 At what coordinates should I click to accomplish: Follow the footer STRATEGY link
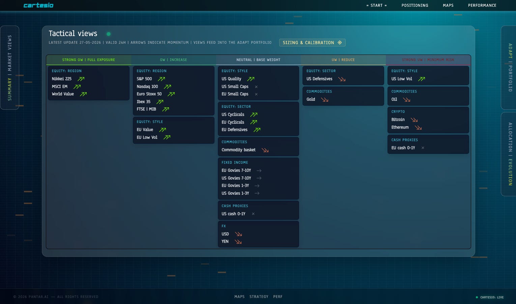[x=259, y=297]
